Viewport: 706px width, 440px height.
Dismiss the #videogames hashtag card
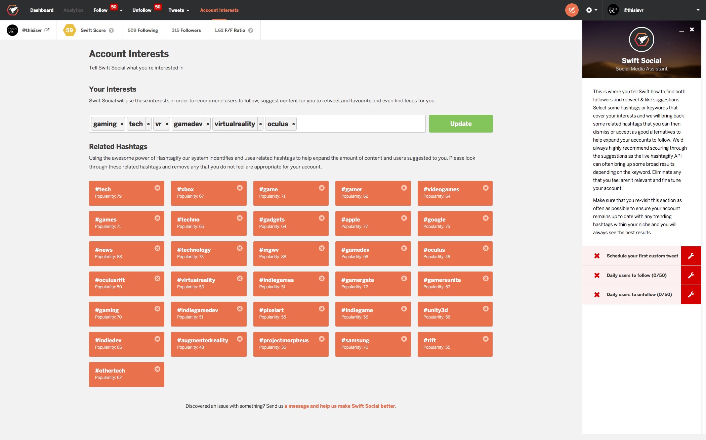point(486,188)
